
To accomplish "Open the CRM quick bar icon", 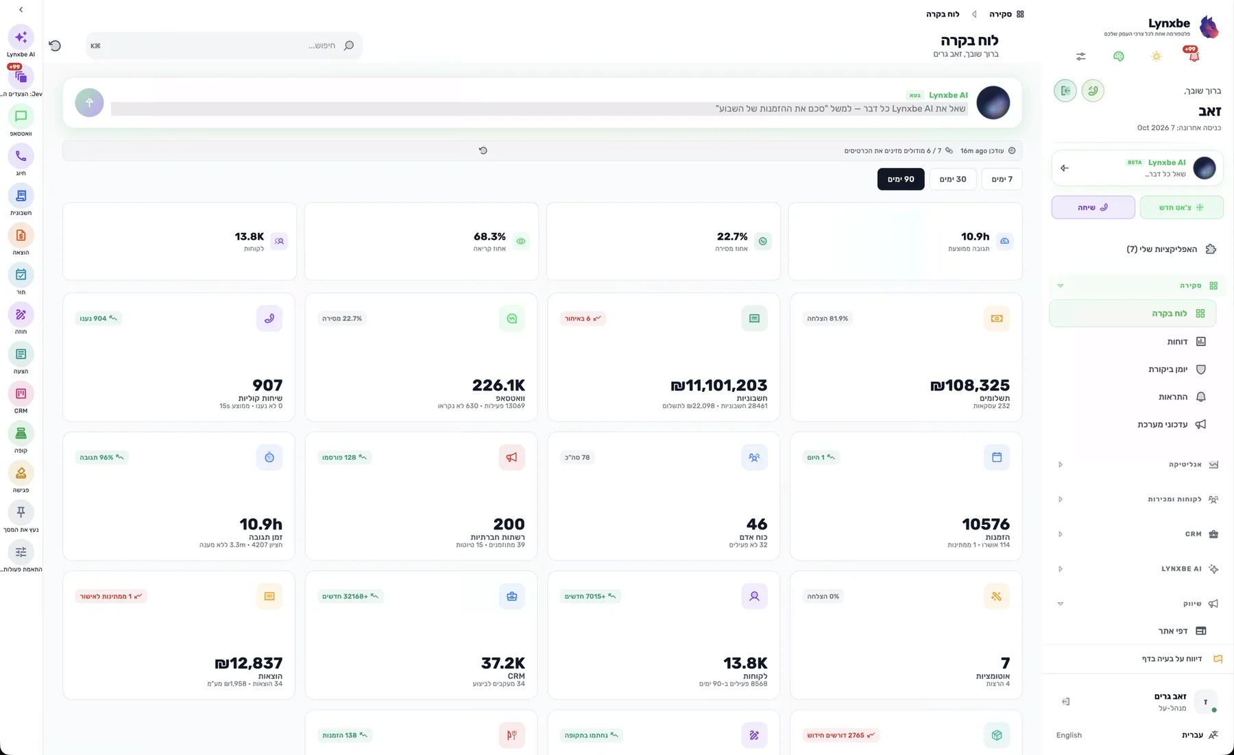I will [21, 394].
